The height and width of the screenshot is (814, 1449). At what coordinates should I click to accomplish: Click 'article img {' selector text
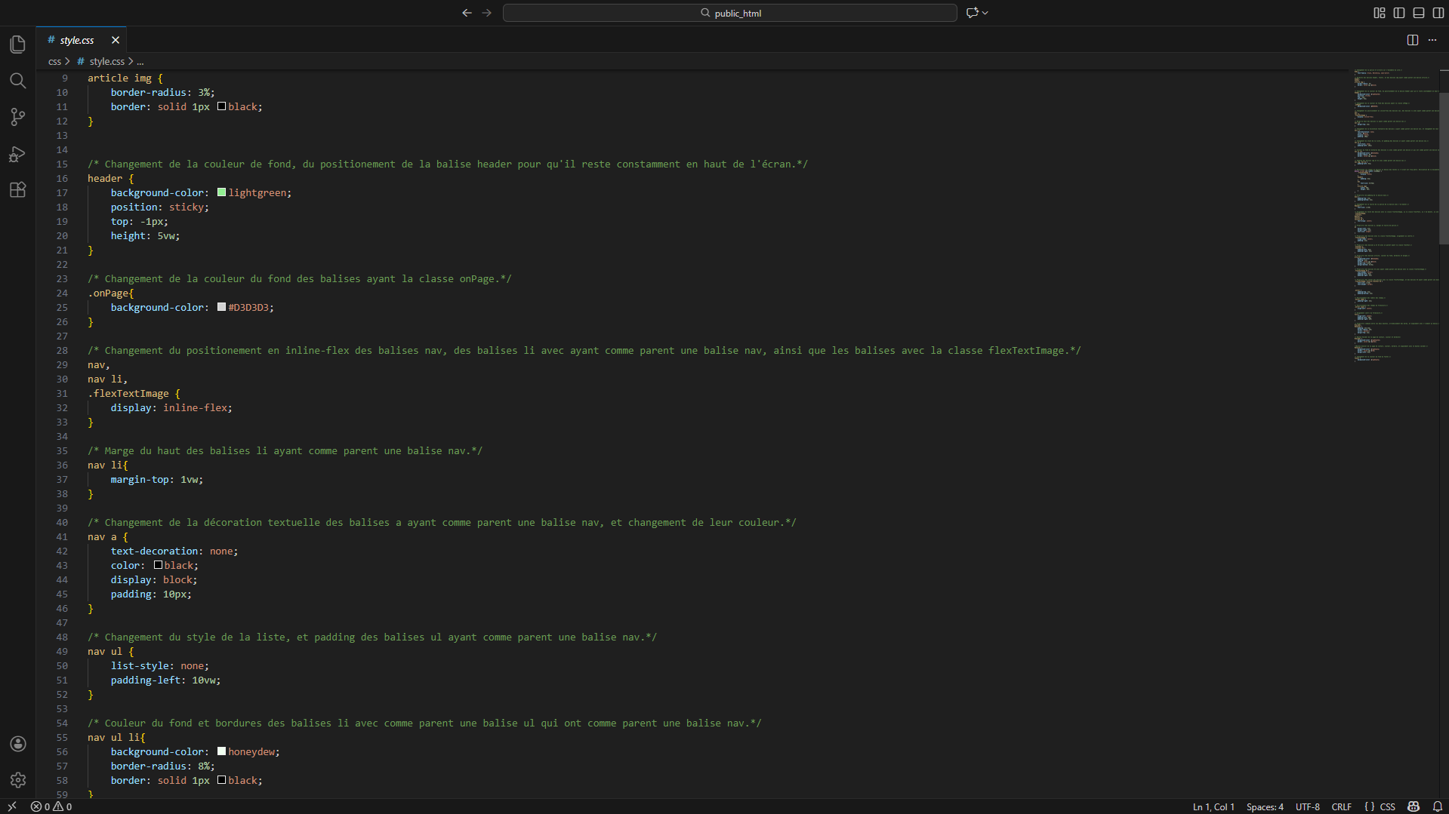pyautogui.click(x=125, y=78)
